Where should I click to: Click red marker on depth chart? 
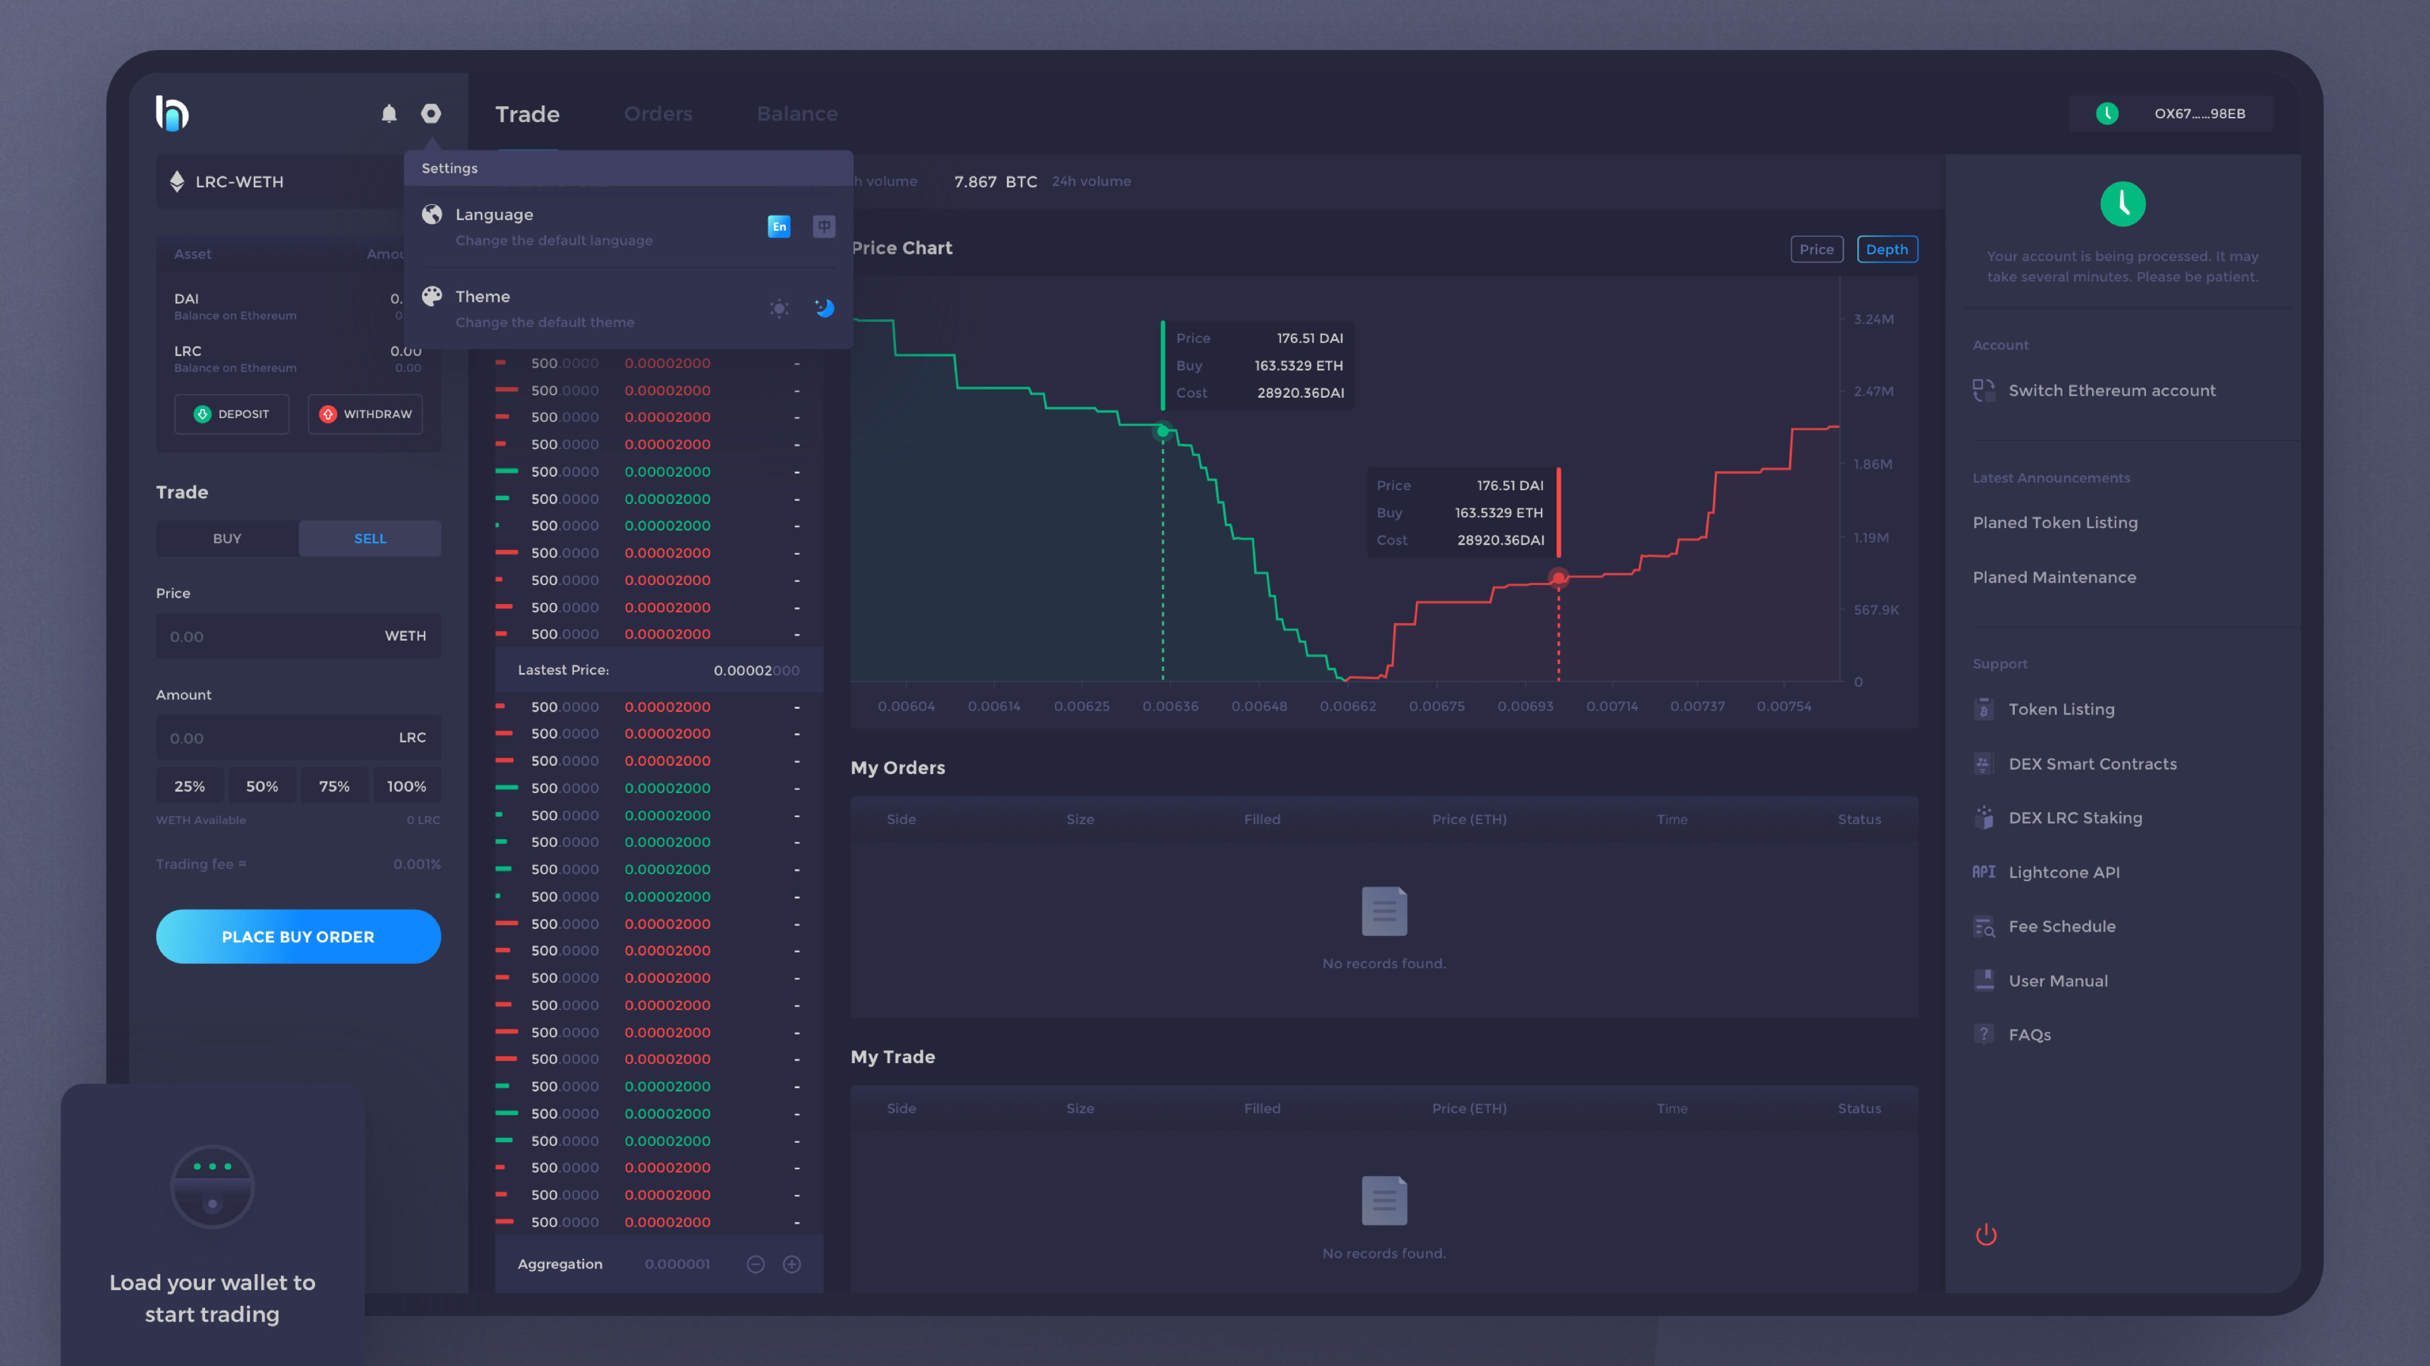tap(1559, 578)
